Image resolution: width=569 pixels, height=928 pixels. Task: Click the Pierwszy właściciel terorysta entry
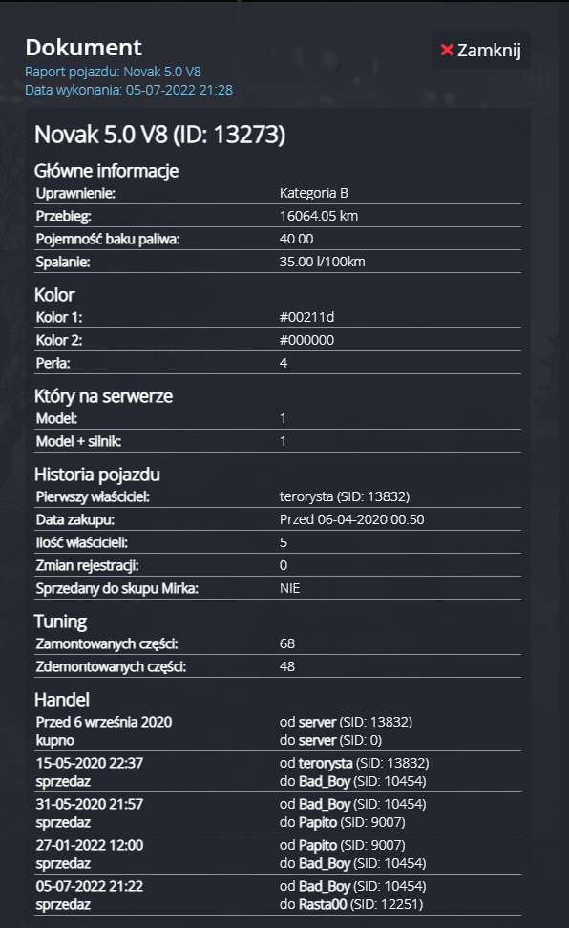click(345, 496)
